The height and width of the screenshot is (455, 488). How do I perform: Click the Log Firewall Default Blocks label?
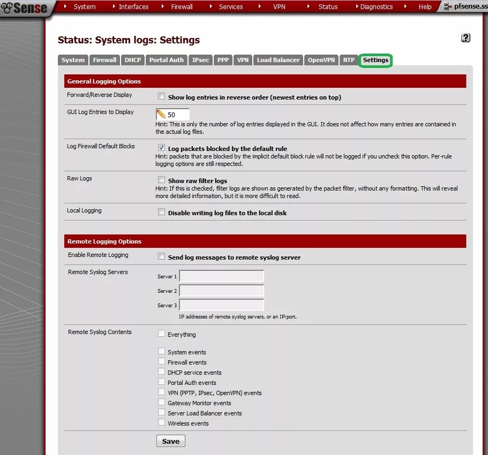[x=101, y=146]
